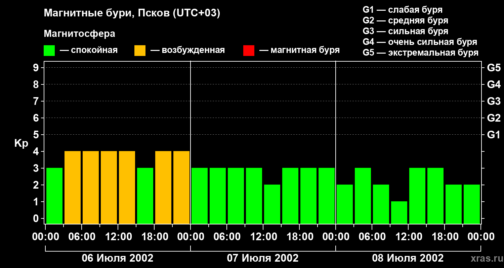
Task: Click the 'G4 — очень сильная буря' legend line
Action: [420, 42]
